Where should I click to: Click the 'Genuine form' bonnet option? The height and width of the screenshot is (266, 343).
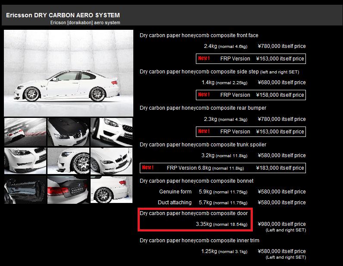[175, 192]
